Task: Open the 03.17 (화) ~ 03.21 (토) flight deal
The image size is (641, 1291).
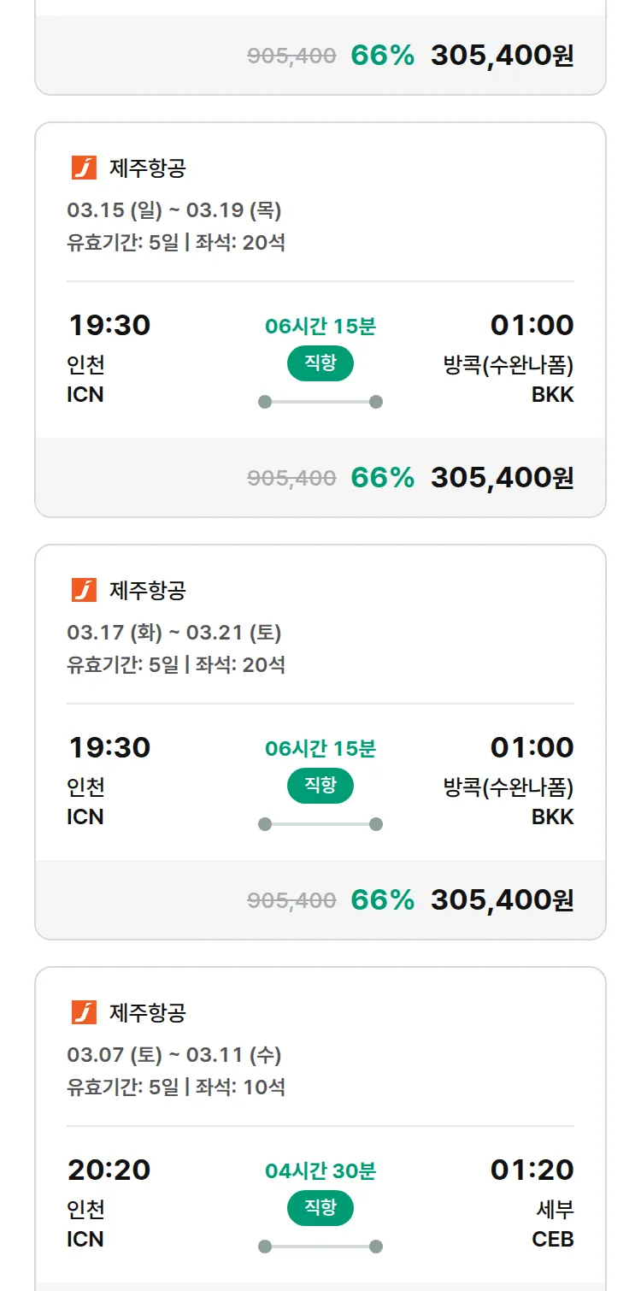Action: [174, 632]
